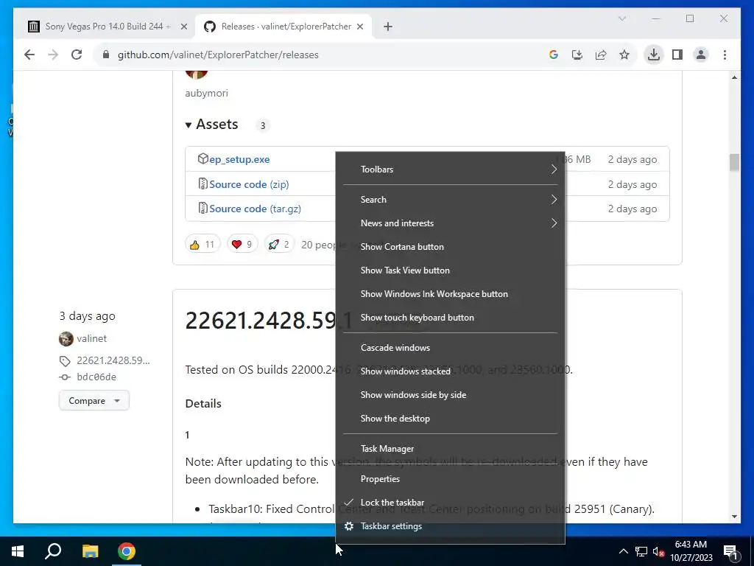
Task: Toggle Show touch keyboard button option
Action: [x=450, y=317]
